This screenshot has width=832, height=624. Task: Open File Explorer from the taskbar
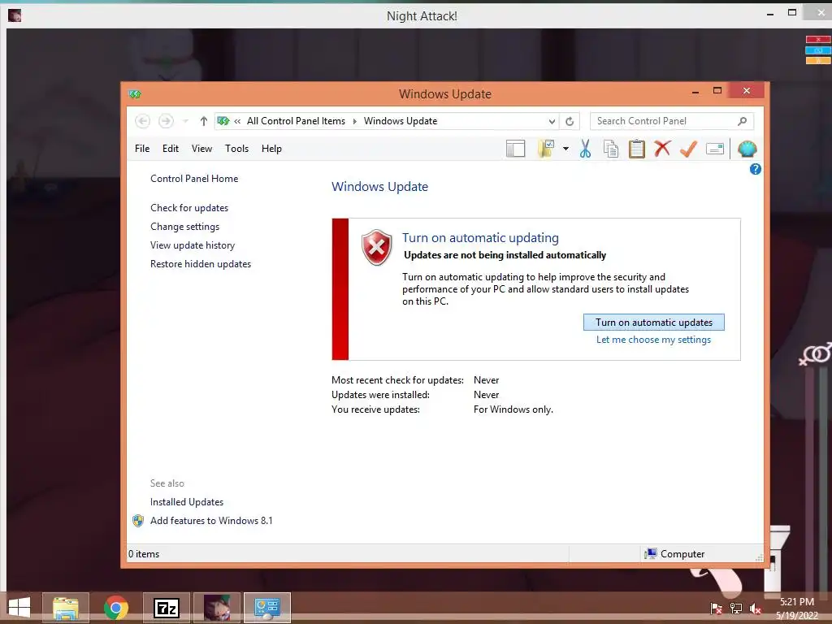tap(66, 608)
